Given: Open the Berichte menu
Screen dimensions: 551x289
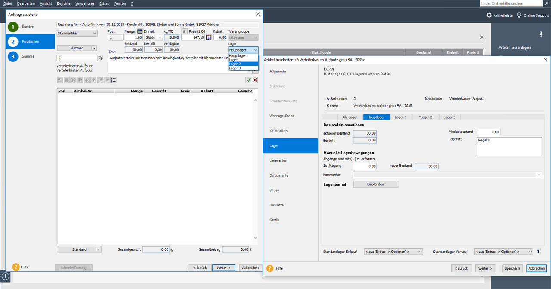Looking at the screenshot, I should pyautogui.click(x=64, y=3).
